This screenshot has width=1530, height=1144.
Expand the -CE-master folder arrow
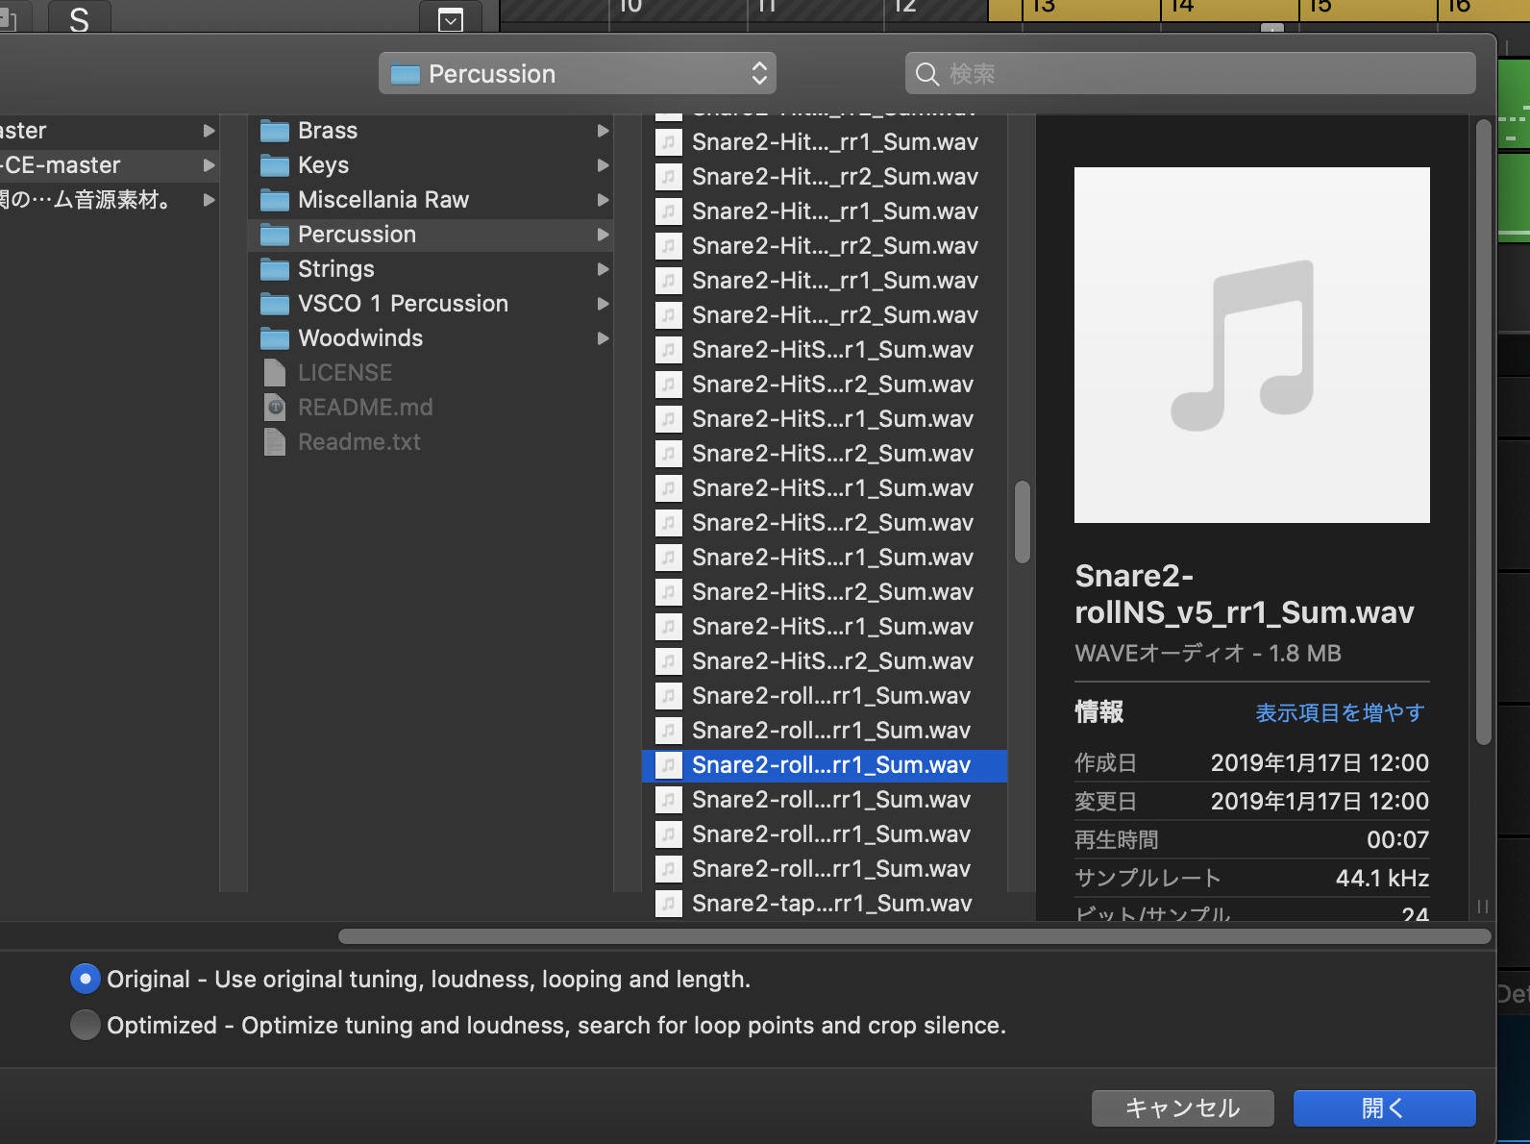[209, 165]
